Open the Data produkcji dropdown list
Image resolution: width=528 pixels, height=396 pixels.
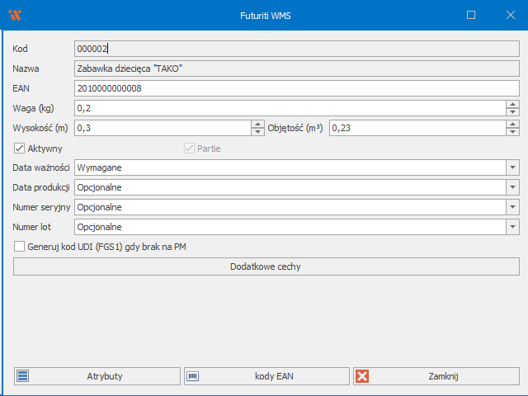[x=512, y=187]
